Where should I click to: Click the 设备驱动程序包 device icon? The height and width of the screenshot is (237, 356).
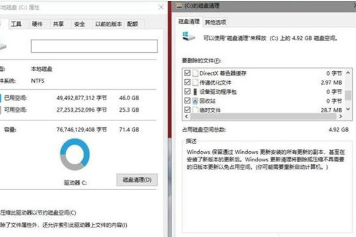[195, 91]
